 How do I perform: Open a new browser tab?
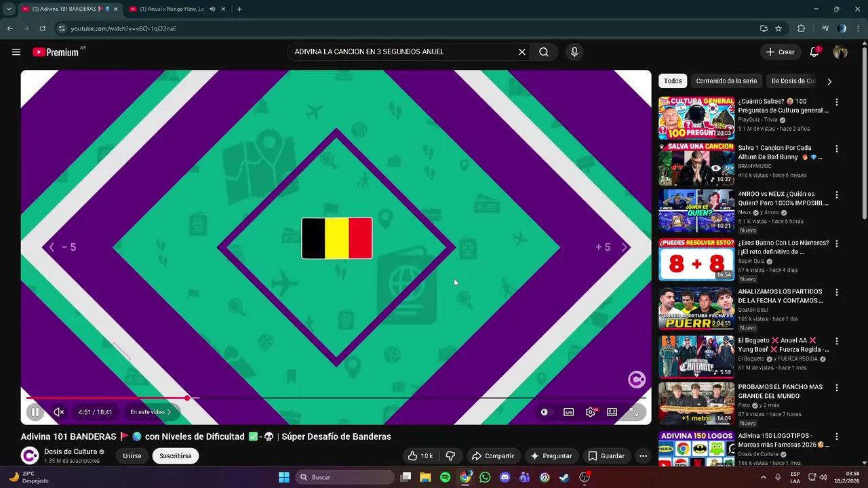pos(239,9)
